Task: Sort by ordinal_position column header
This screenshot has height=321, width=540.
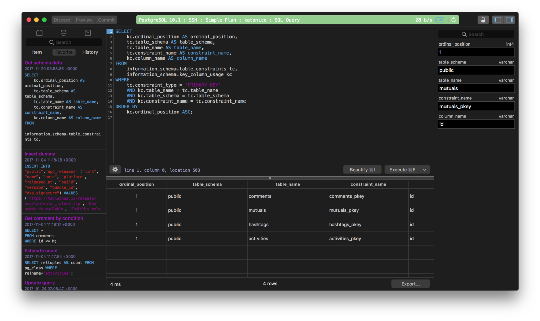Action: click(136, 184)
